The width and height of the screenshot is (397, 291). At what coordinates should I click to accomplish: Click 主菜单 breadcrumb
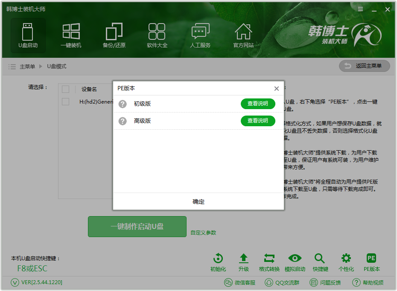pyautogui.click(x=27, y=66)
